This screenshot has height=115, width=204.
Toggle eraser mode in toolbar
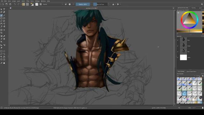[66, 4]
